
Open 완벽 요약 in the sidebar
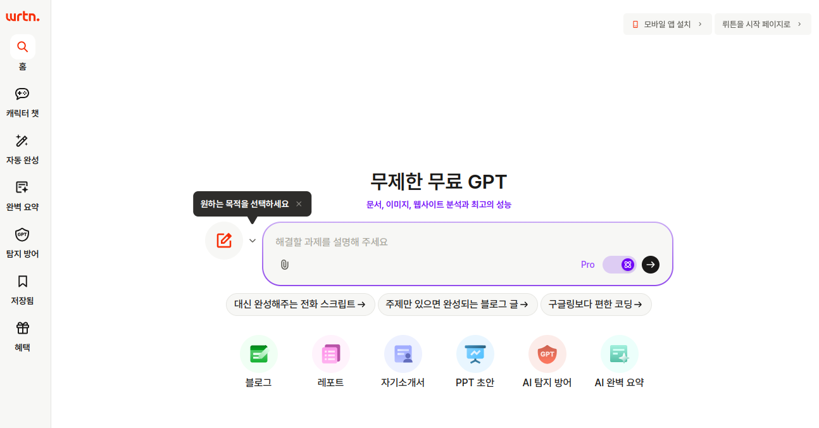coord(23,196)
